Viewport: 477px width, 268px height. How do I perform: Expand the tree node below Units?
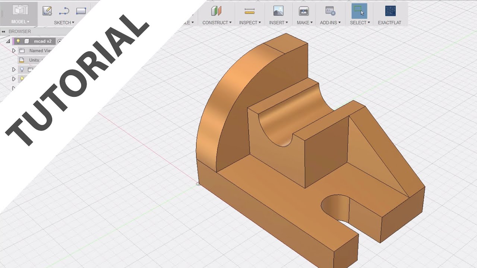click(x=14, y=70)
